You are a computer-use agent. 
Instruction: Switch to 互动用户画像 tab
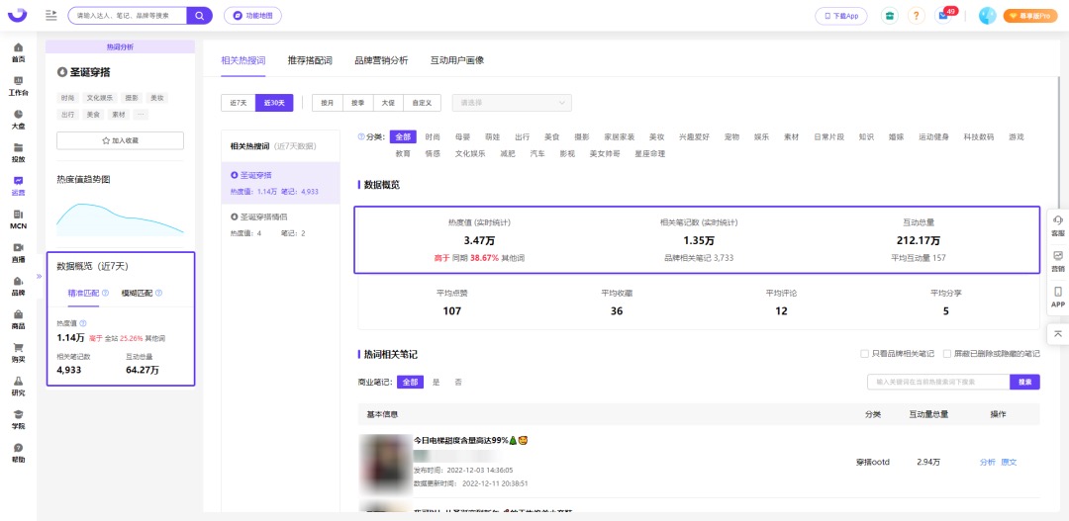456,60
